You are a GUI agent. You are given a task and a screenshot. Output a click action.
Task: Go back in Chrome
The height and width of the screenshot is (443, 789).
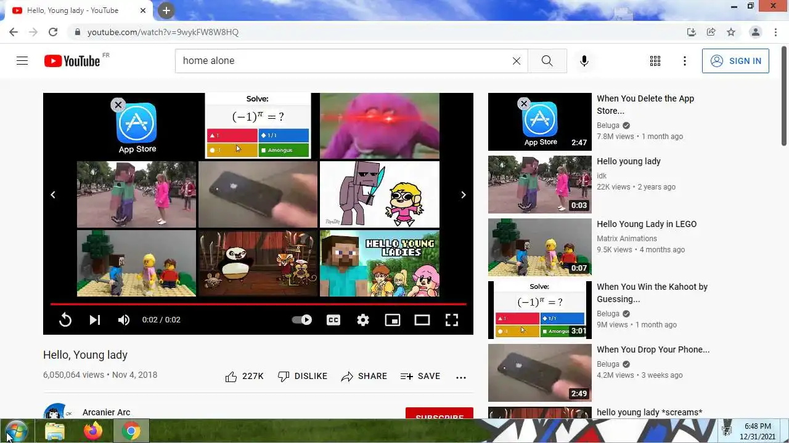click(x=14, y=32)
